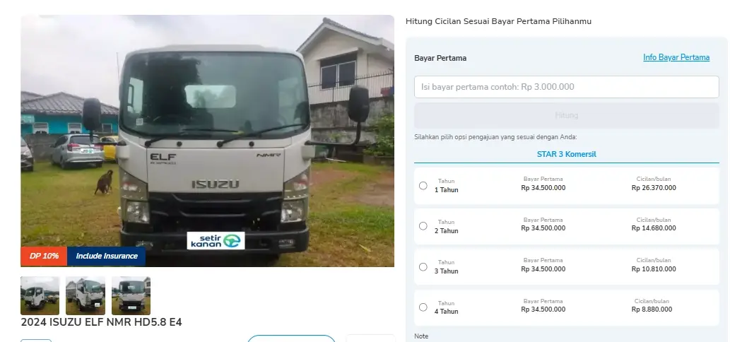The height and width of the screenshot is (342, 730).
Task: Click the Rp 14.680.000 Cicilan/bulan value
Action: coord(654,228)
